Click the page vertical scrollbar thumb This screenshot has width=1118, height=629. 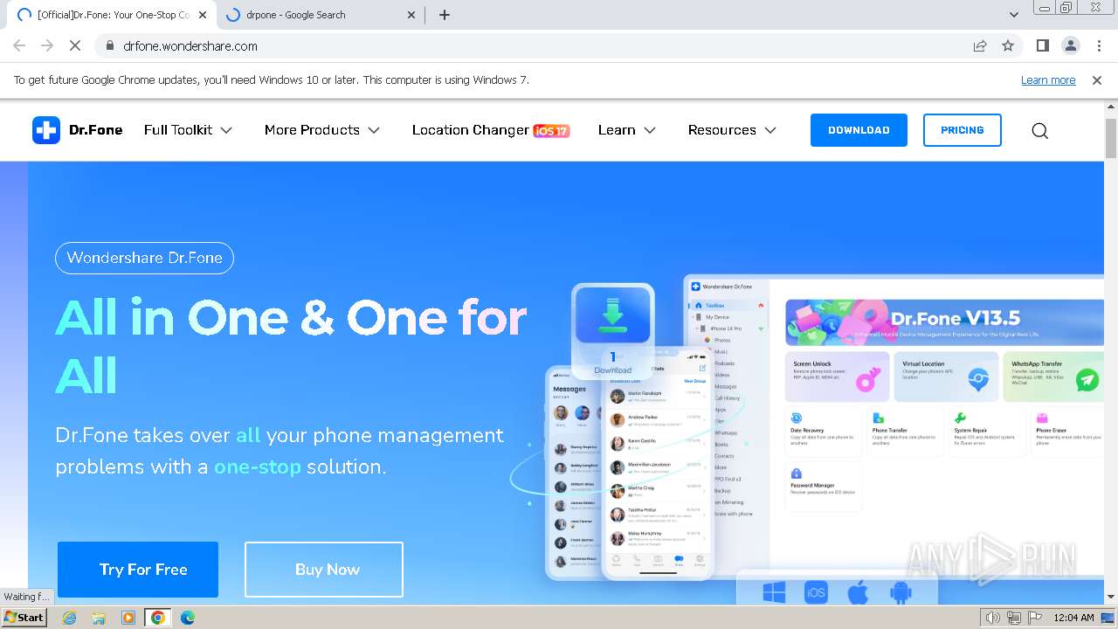(x=1110, y=136)
